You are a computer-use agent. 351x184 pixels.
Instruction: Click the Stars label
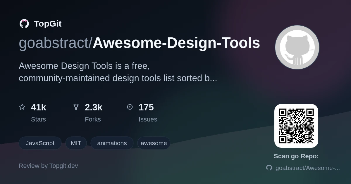coord(38,119)
